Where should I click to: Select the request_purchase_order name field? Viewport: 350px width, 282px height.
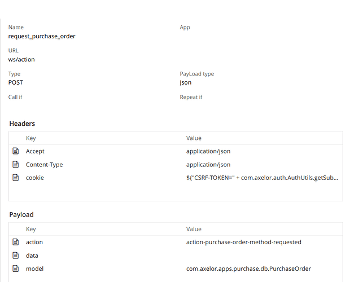pos(42,36)
